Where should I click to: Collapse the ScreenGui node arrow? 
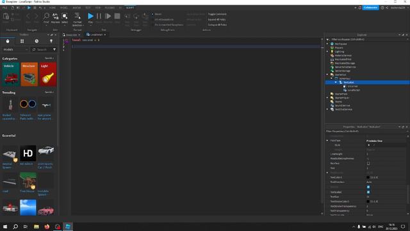click(332, 78)
